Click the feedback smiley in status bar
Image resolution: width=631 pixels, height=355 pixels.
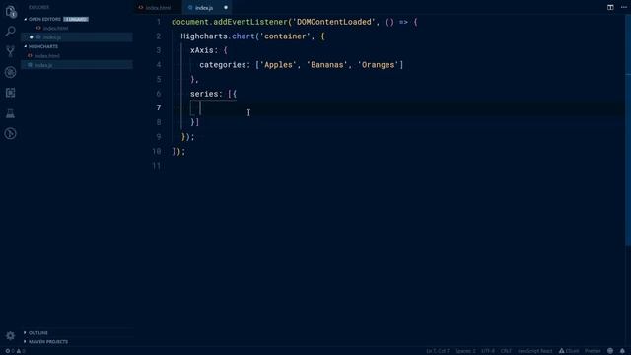[x=610, y=351]
